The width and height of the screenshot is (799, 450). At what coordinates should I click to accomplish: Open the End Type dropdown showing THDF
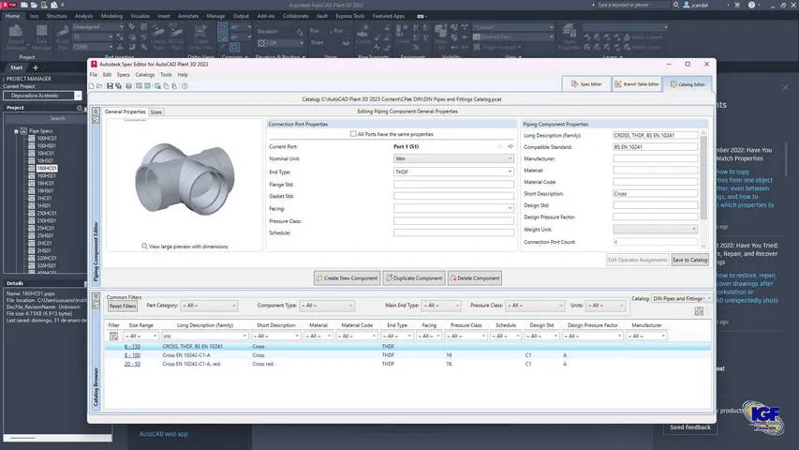click(453, 172)
